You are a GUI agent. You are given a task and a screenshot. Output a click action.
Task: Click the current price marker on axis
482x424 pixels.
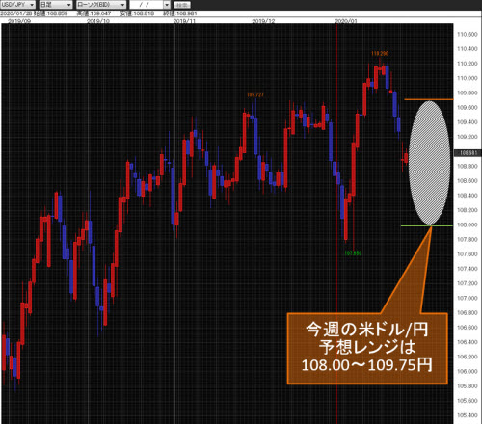(468, 153)
